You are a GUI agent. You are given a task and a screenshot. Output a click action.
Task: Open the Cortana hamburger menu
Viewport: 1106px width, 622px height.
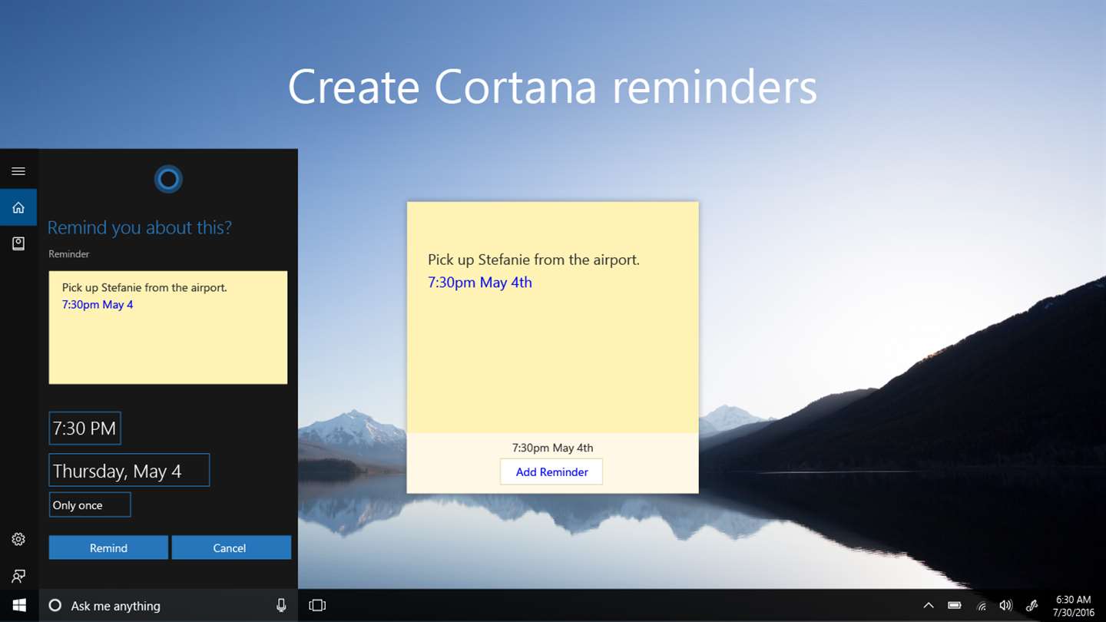pyautogui.click(x=18, y=171)
